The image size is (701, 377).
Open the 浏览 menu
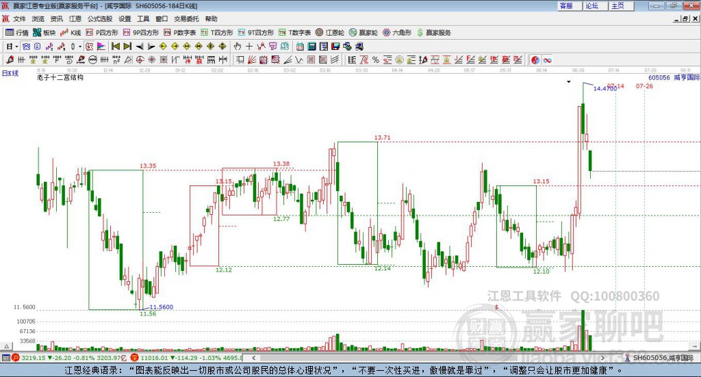pos(38,18)
